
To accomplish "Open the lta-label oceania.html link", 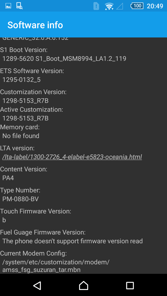I will [72, 157].
